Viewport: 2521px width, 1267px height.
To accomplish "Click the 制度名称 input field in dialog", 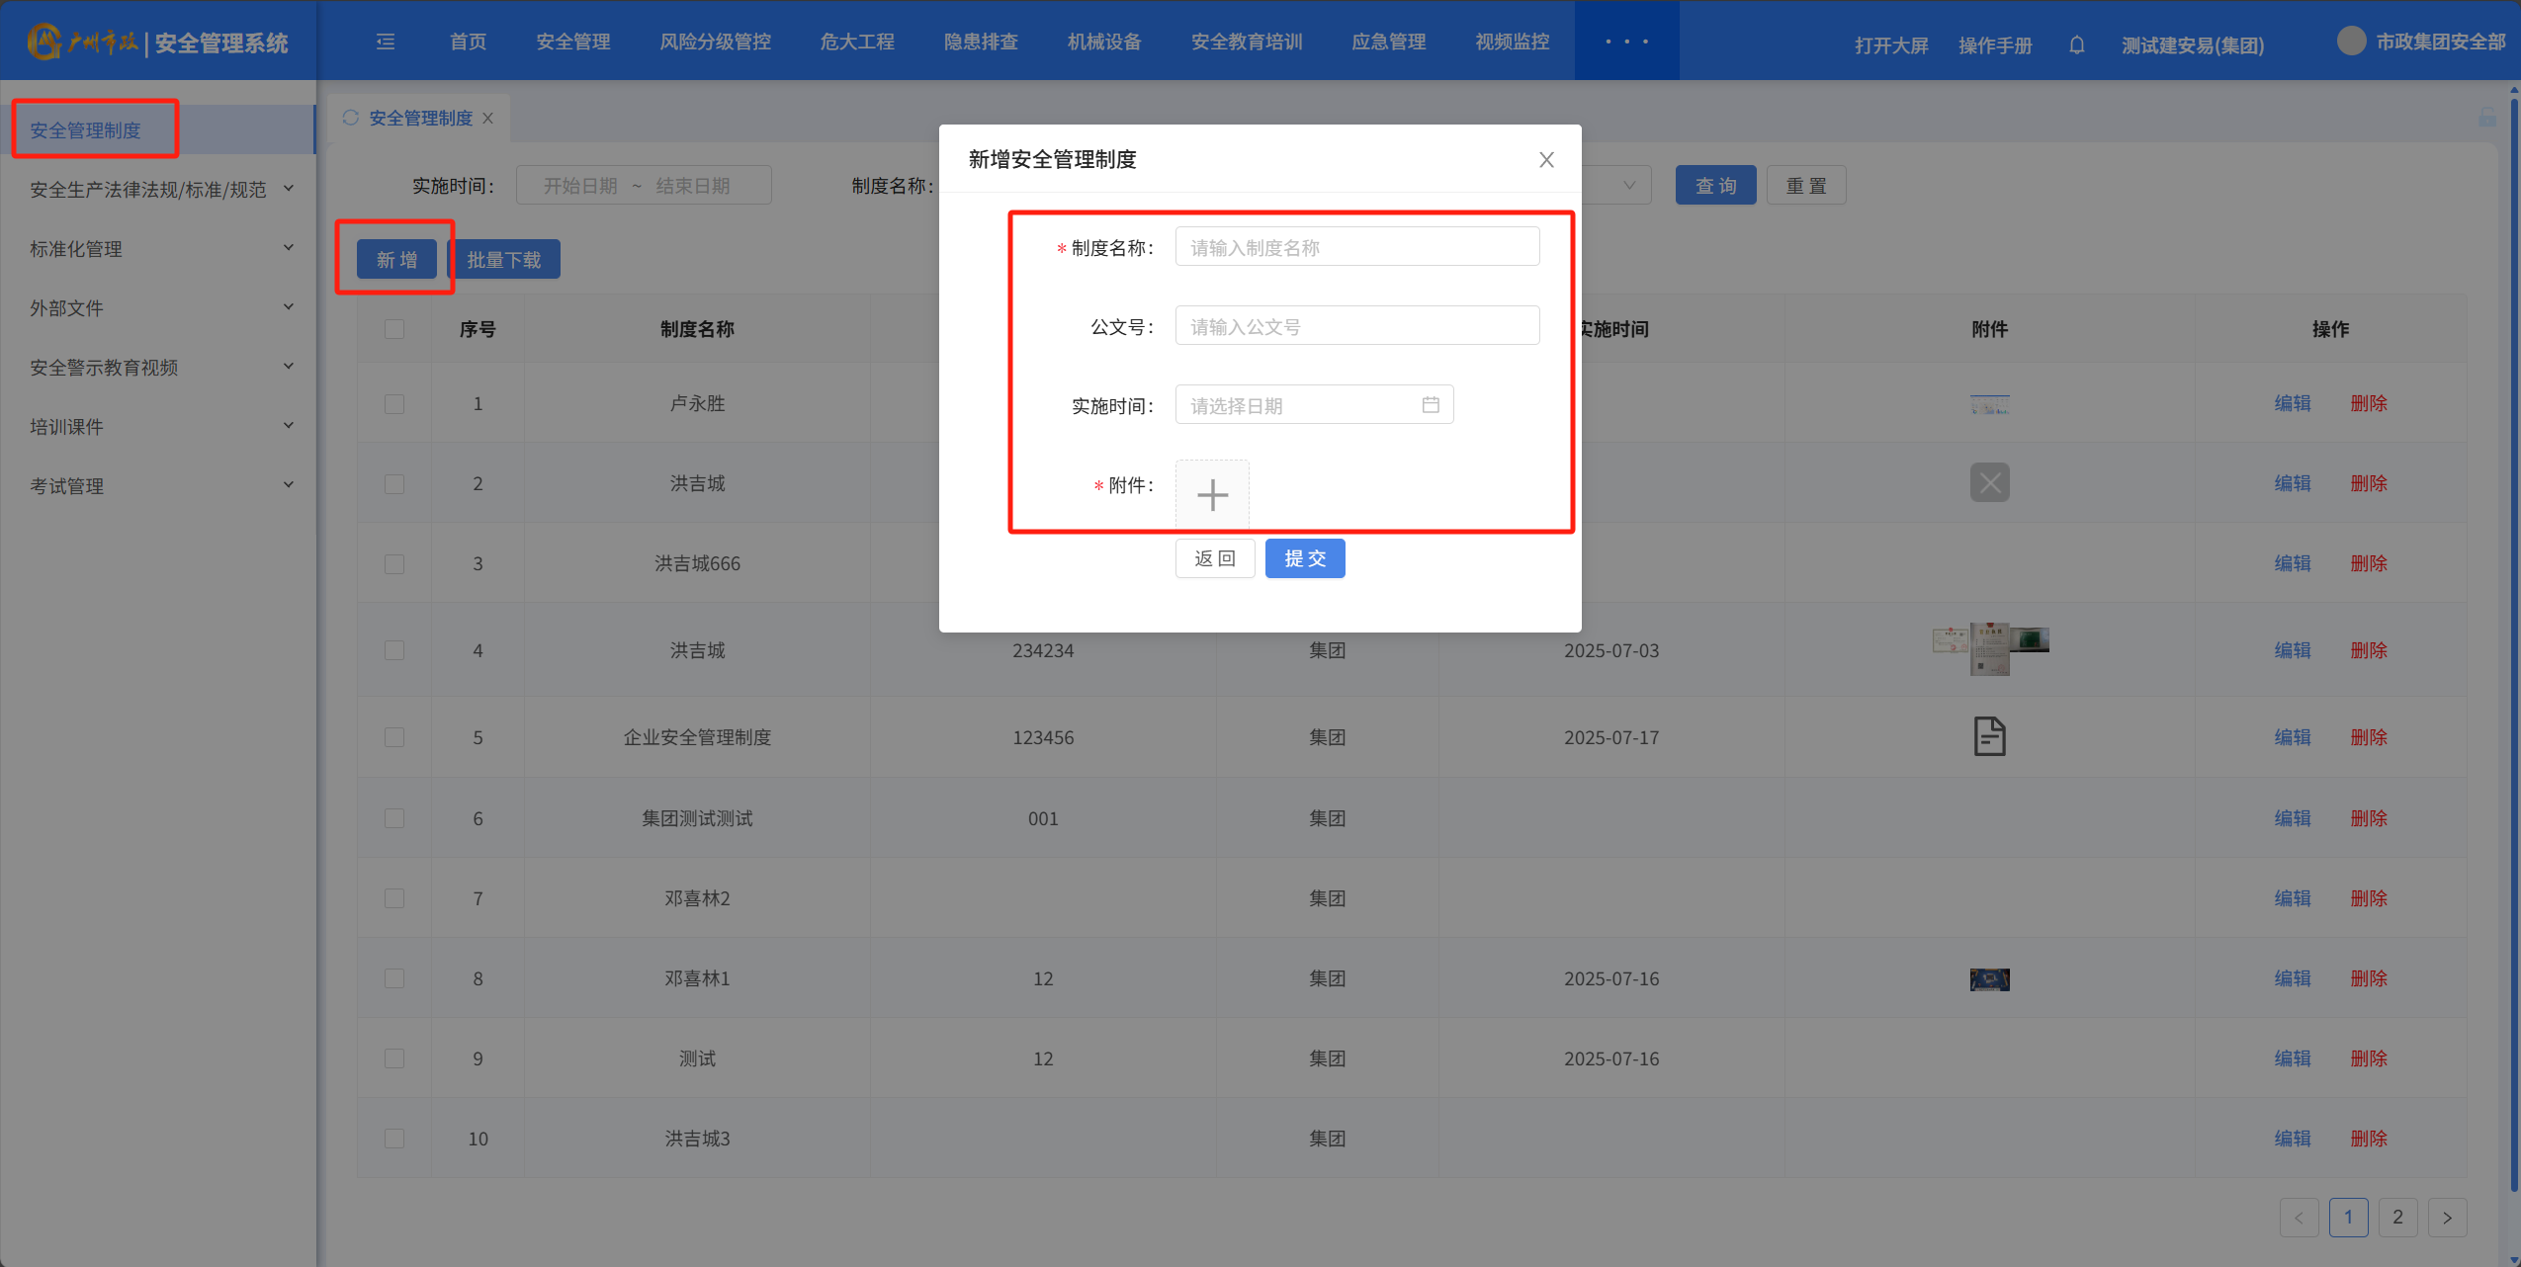I will 1356,247.
